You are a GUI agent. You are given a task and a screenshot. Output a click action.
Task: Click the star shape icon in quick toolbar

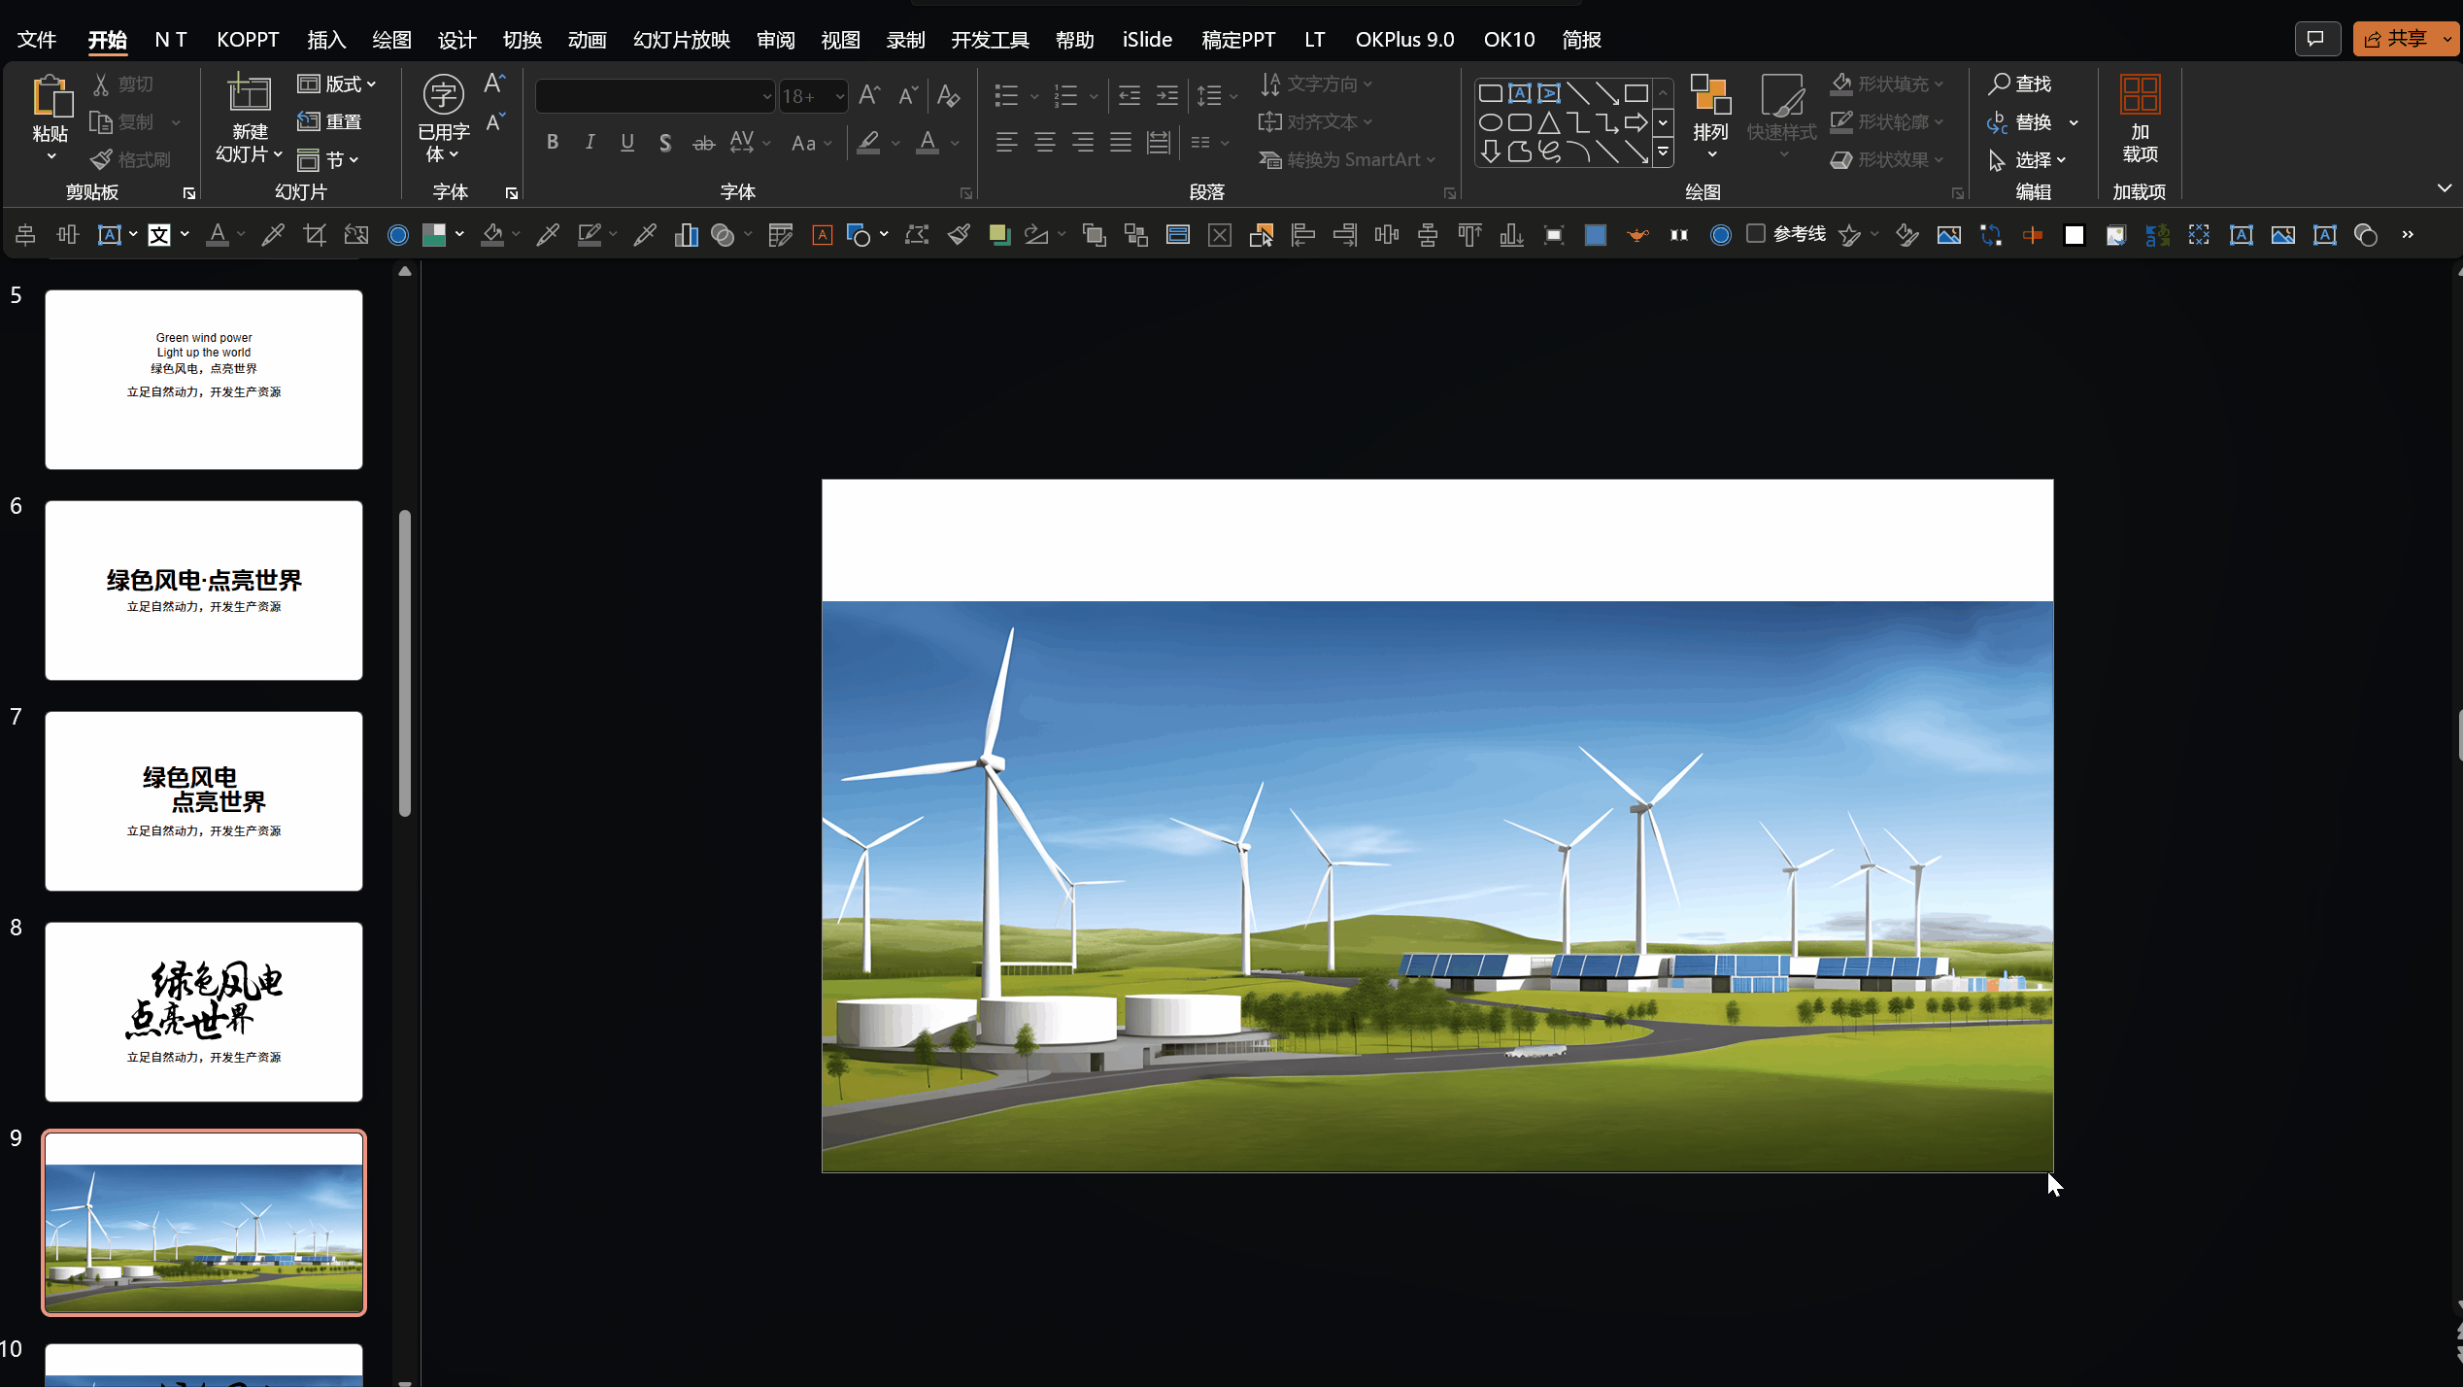(1849, 234)
